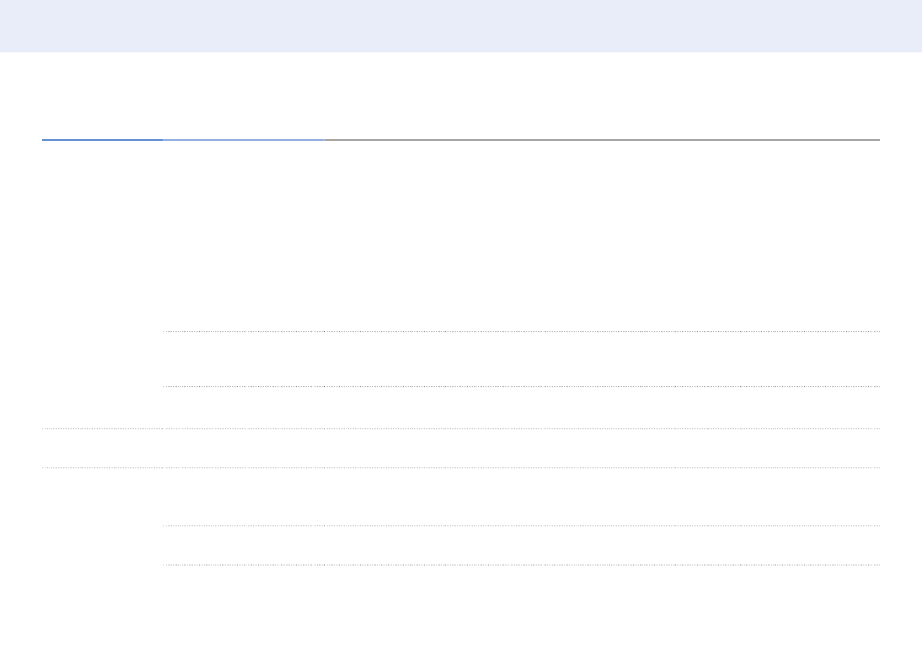The image size is (922, 652).
Task: Click the second blank row in the right column
Action: [x=522, y=359]
